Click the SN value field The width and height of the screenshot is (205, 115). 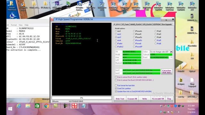coord(132,52)
